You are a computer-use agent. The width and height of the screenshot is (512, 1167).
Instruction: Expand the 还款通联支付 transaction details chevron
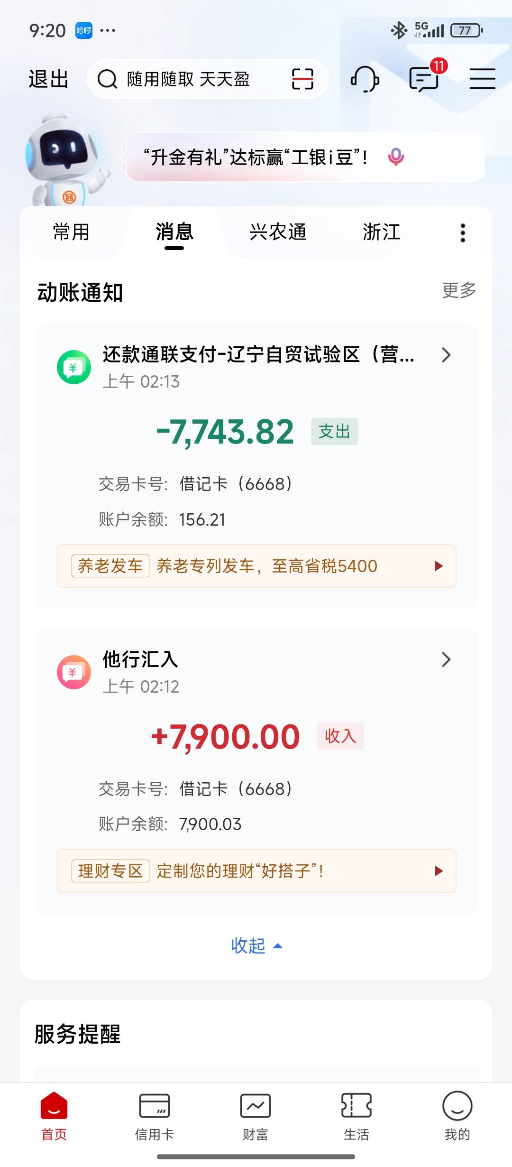pyautogui.click(x=446, y=355)
